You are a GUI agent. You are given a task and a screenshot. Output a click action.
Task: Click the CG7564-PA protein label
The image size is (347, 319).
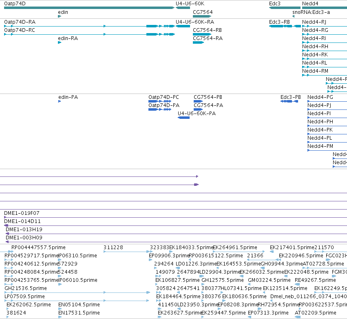(x=208, y=105)
